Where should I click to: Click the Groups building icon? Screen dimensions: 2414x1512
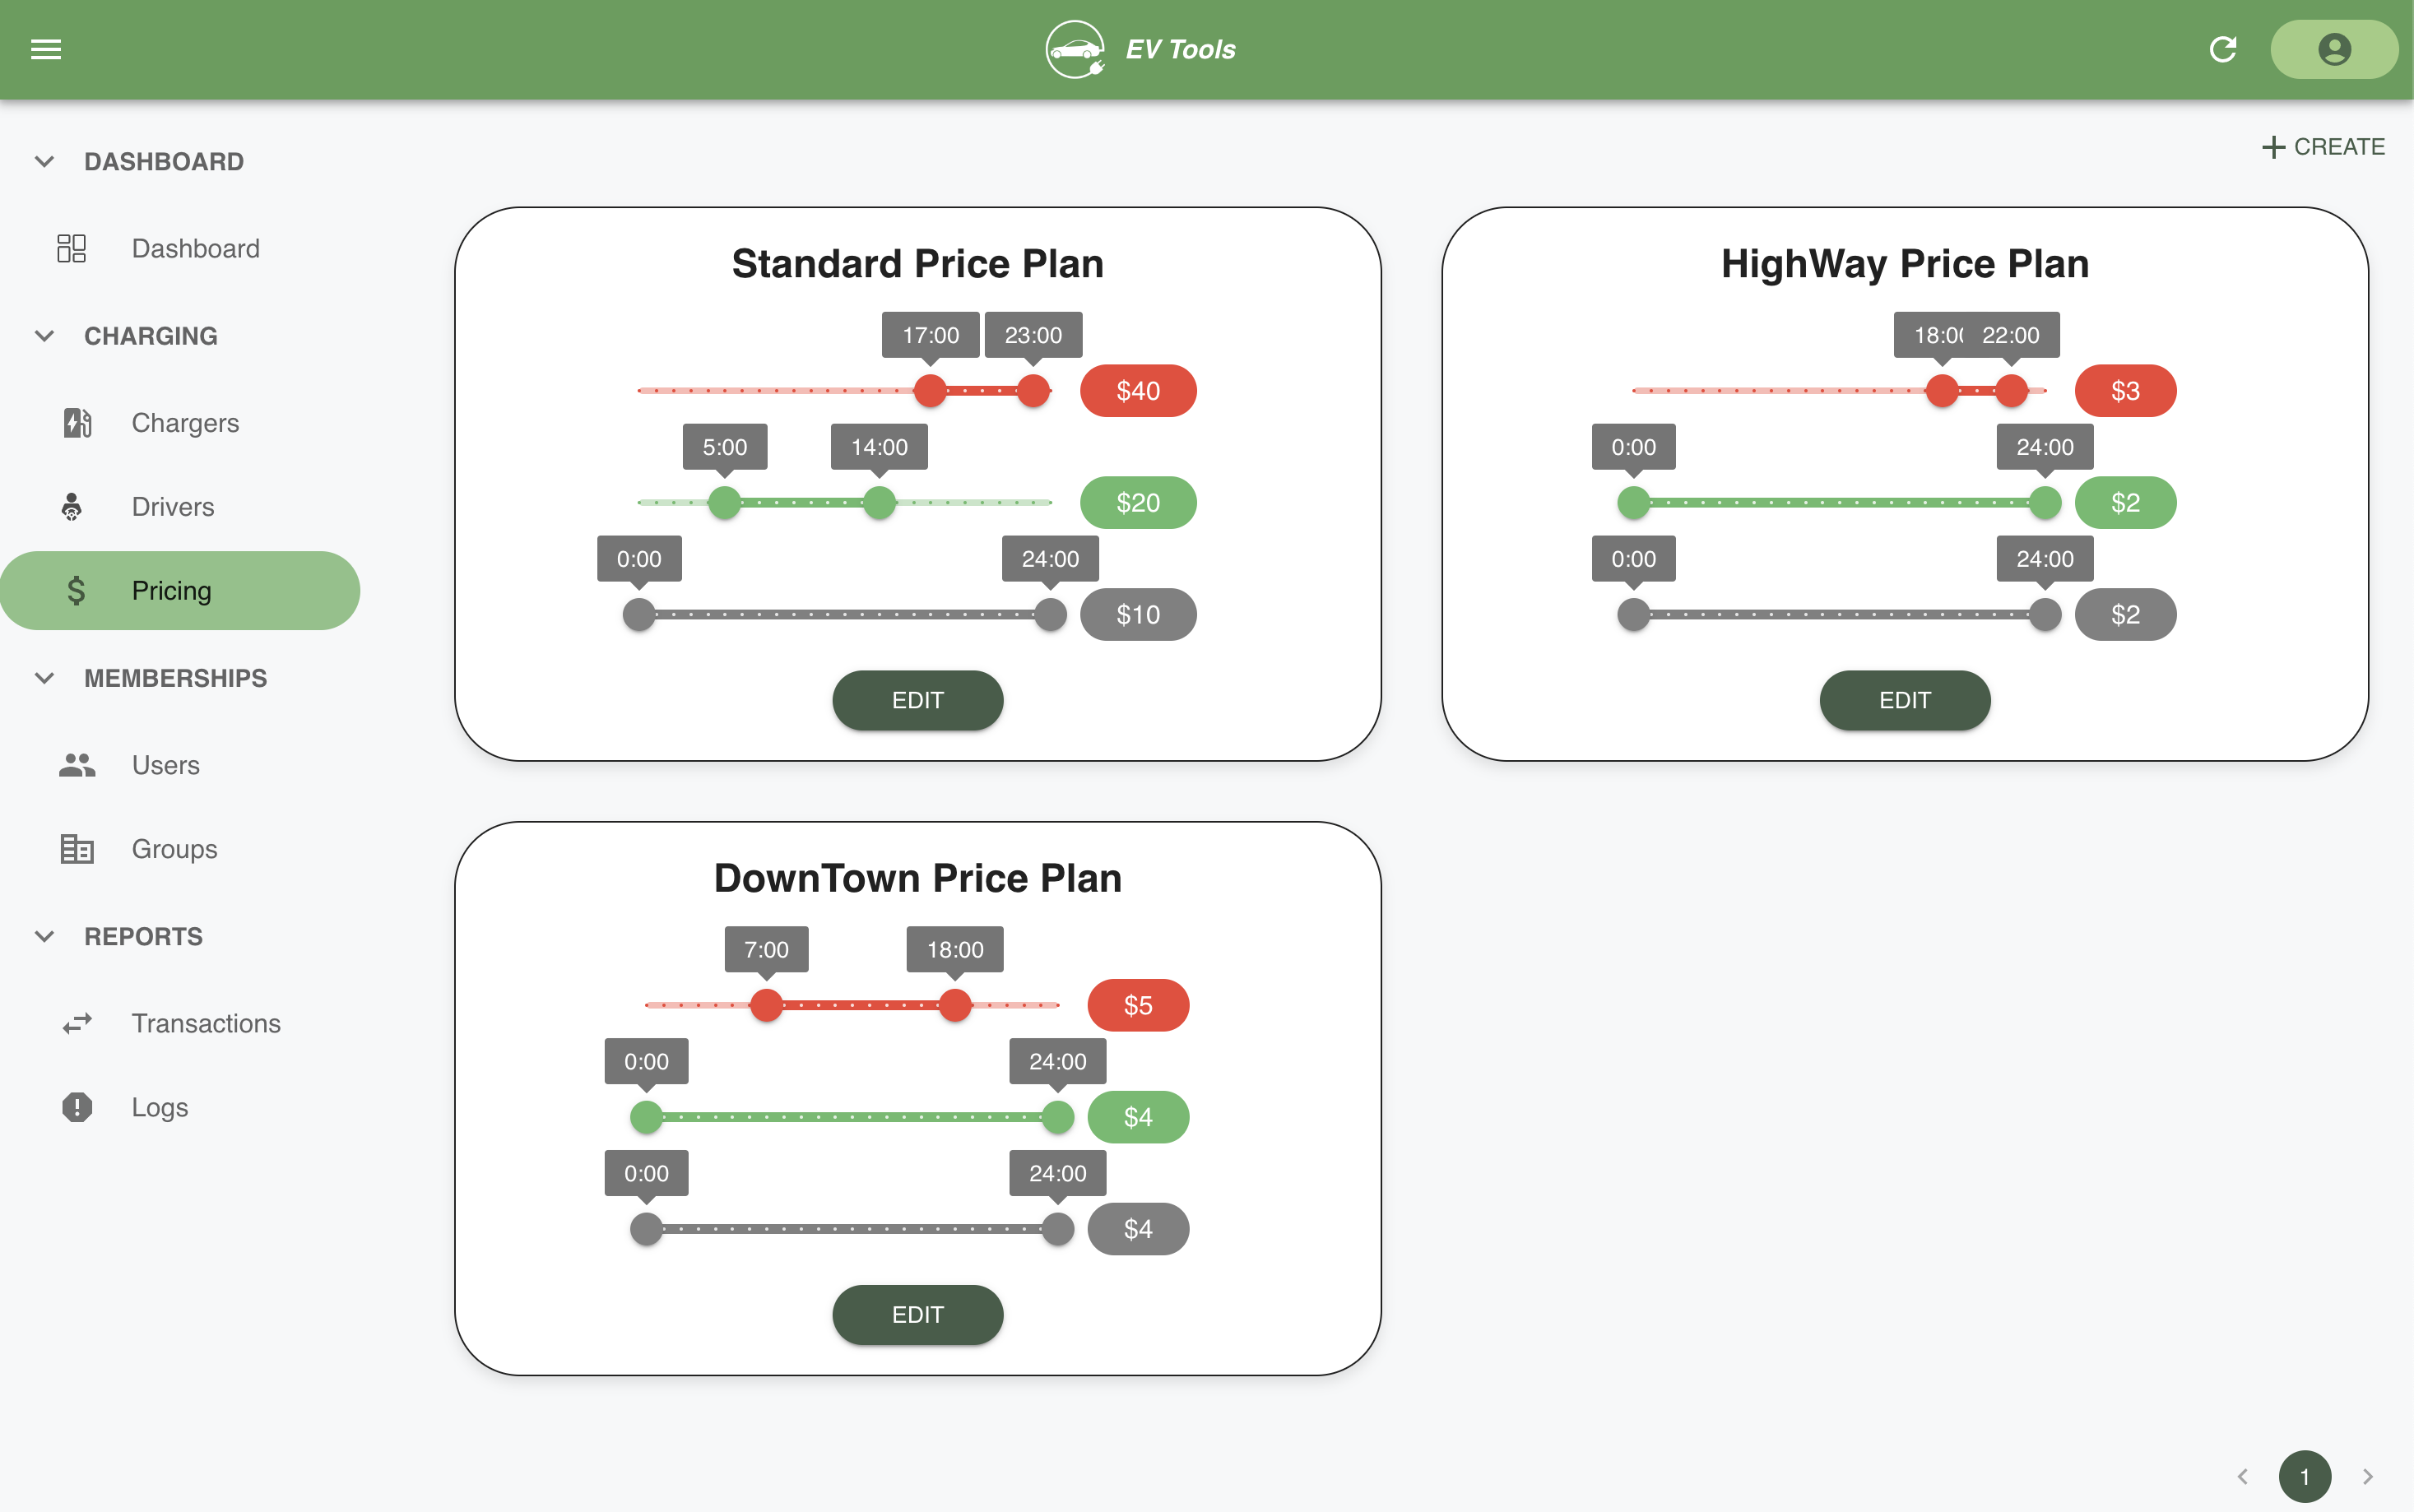[74, 849]
